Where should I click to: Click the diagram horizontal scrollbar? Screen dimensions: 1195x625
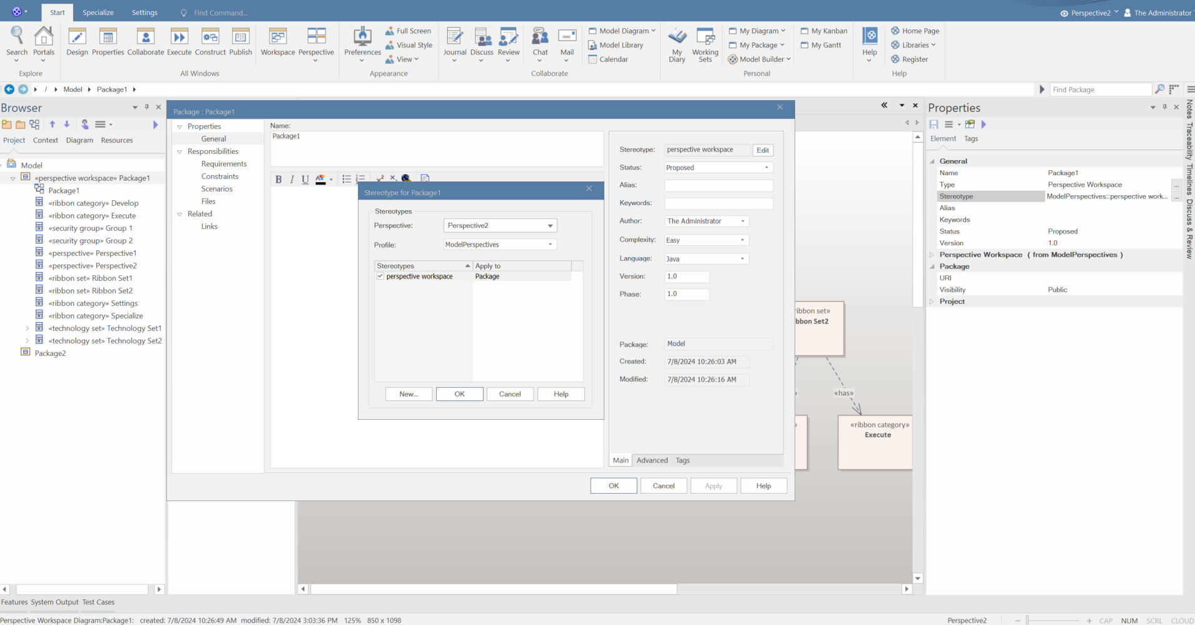click(x=494, y=589)
